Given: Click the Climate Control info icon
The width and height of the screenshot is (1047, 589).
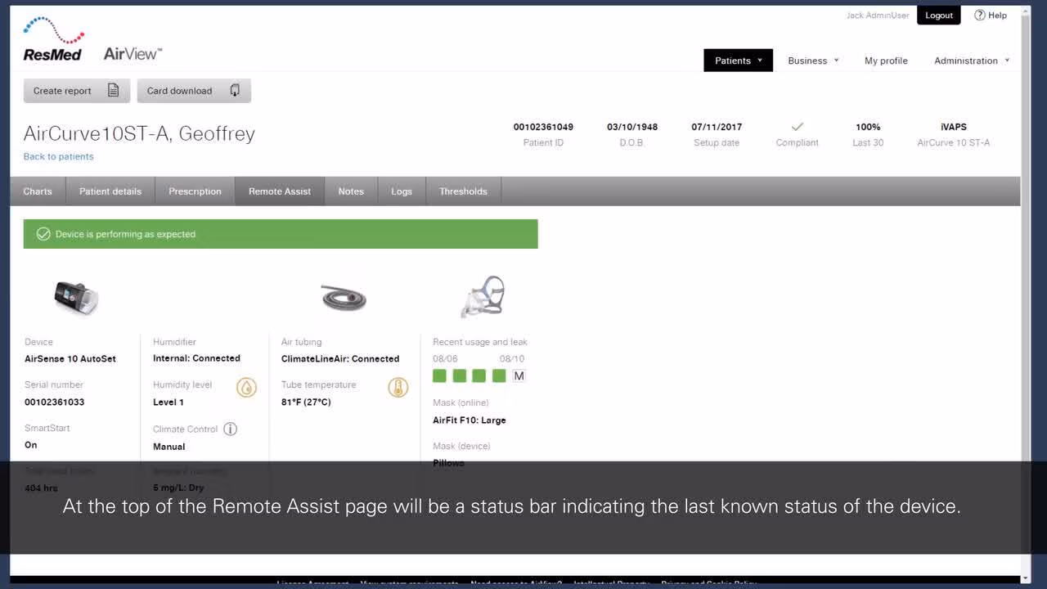Looking at the screenshot, I should click(x=231, y=429).
